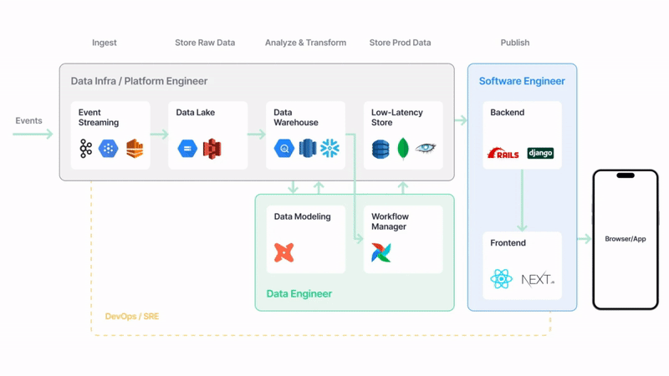
Task: Click the Apache Kafka icon
Action: (x=86, y=149)
